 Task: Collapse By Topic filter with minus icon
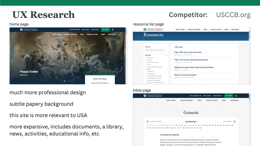(166, 55)
